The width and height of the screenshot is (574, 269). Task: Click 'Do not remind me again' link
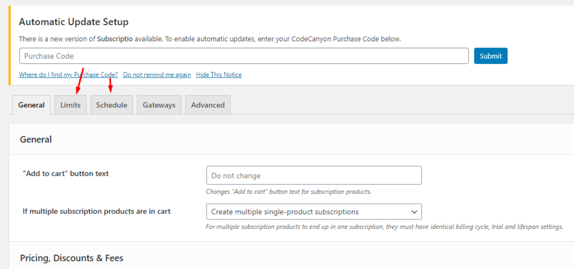tap(157, 75)
